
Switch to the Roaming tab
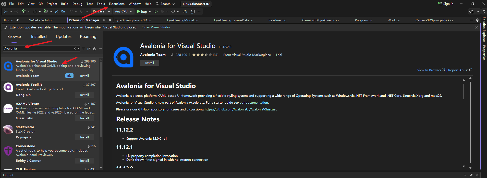coord(88,37)
